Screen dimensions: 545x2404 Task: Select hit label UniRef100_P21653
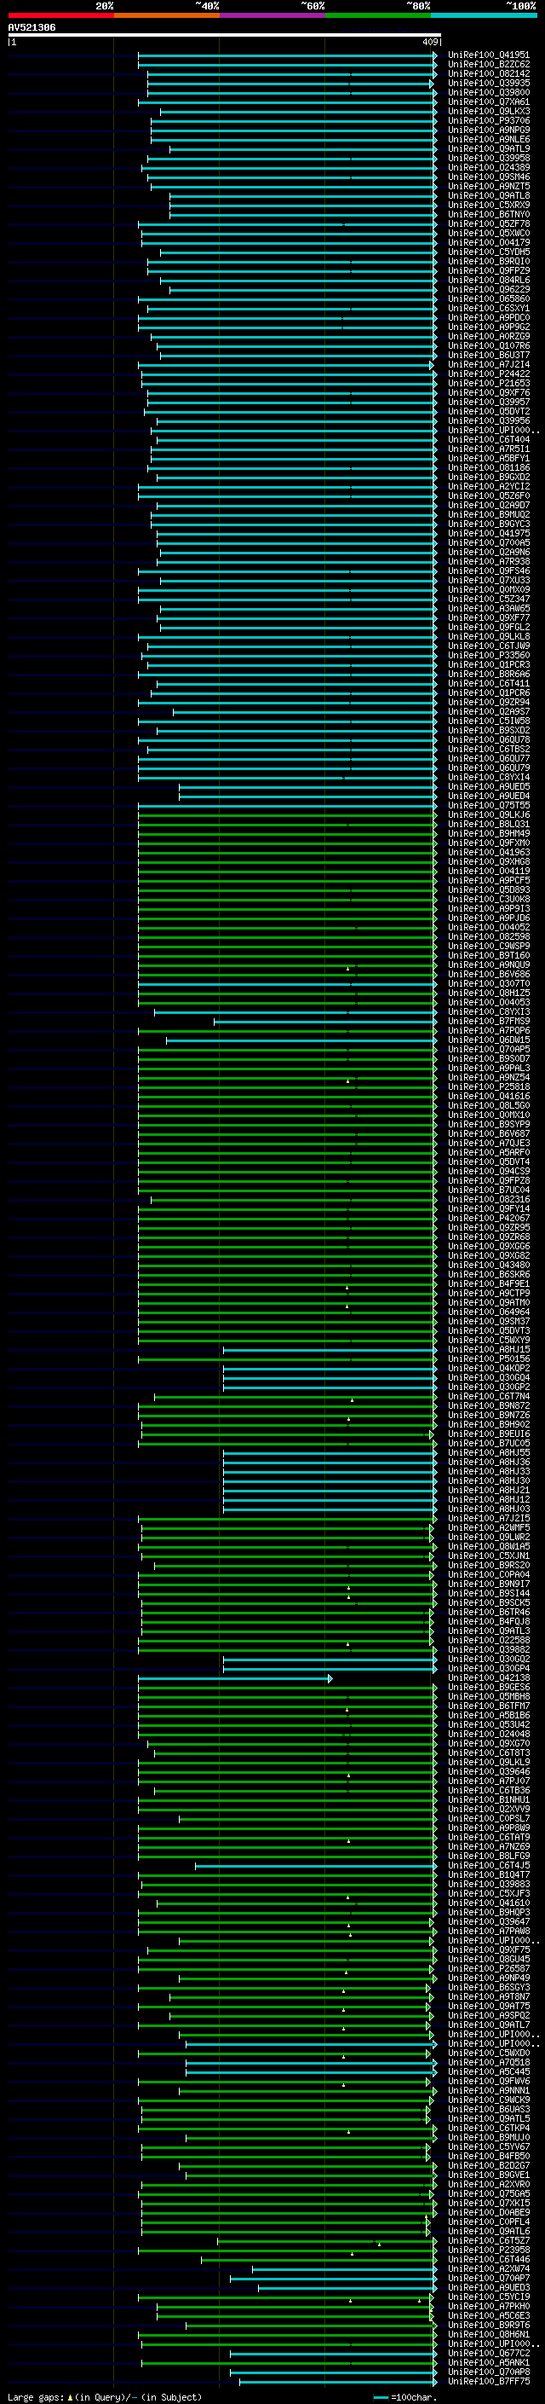coord(488,384)
